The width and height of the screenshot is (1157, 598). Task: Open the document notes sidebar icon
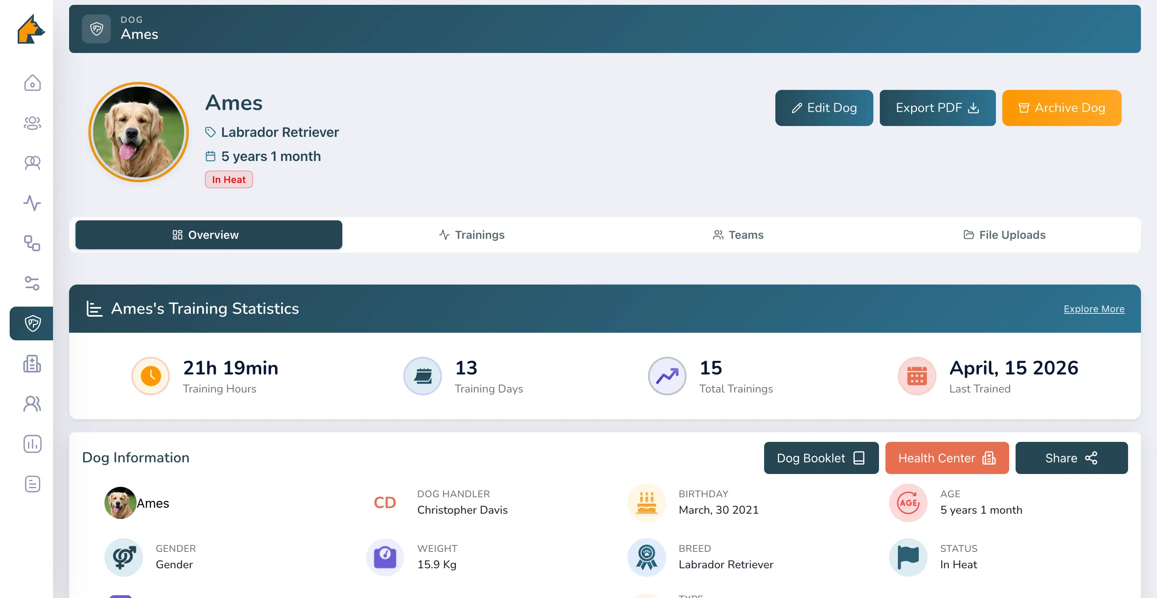click(x=32, y=484)
